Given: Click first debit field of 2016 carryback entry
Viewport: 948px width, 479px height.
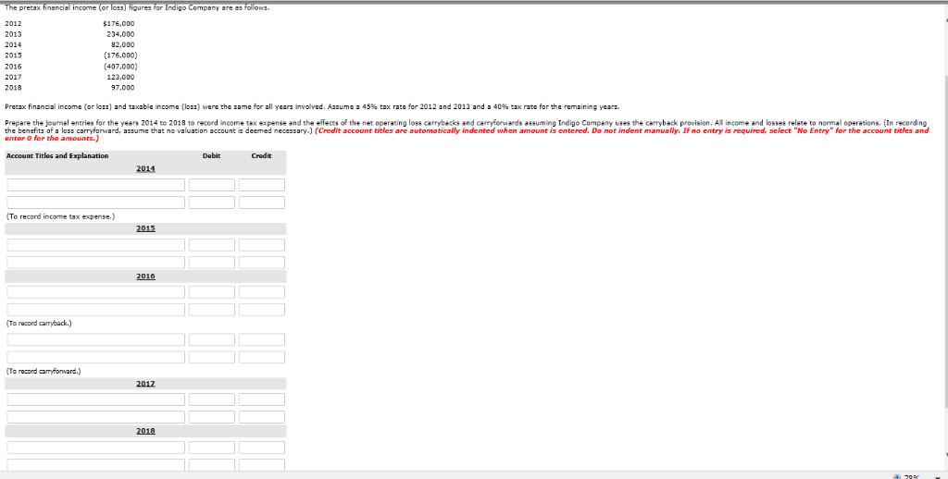Looking at the screenshot, I should [x=212, y=292].
